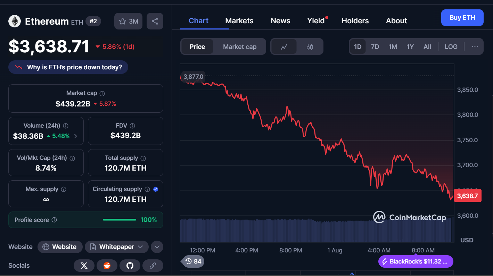The width and height of the screenshot is (493, 276).
Task: Open the share icon button
Action: [155, 21]
